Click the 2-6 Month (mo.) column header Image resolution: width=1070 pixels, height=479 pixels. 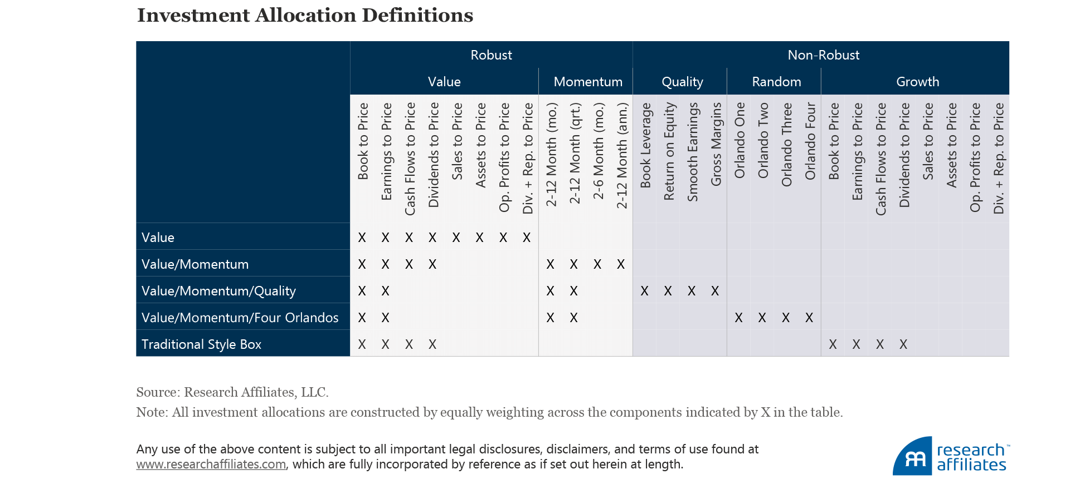click(598, 151)
